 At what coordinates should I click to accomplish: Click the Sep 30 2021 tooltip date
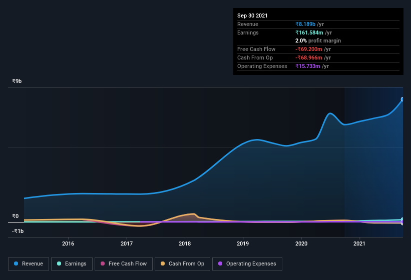pos(252,15)
